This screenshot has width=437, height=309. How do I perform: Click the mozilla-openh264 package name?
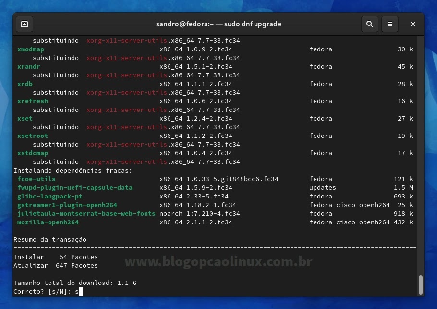[x=48, y=222]
